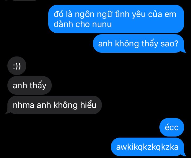Click the tail of the "awkikqkzkqkzka" bubble
The image size is (191, 158).
(184, 155)
